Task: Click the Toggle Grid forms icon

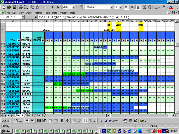Action: pyautogui.click(x=86, y=120)
